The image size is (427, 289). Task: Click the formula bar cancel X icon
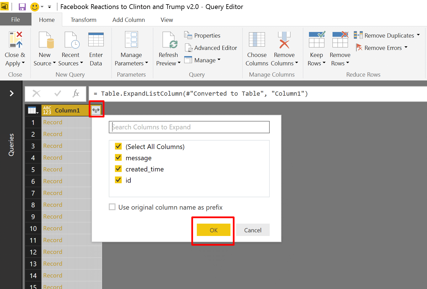pyautogui.click(x=36, y=93)
